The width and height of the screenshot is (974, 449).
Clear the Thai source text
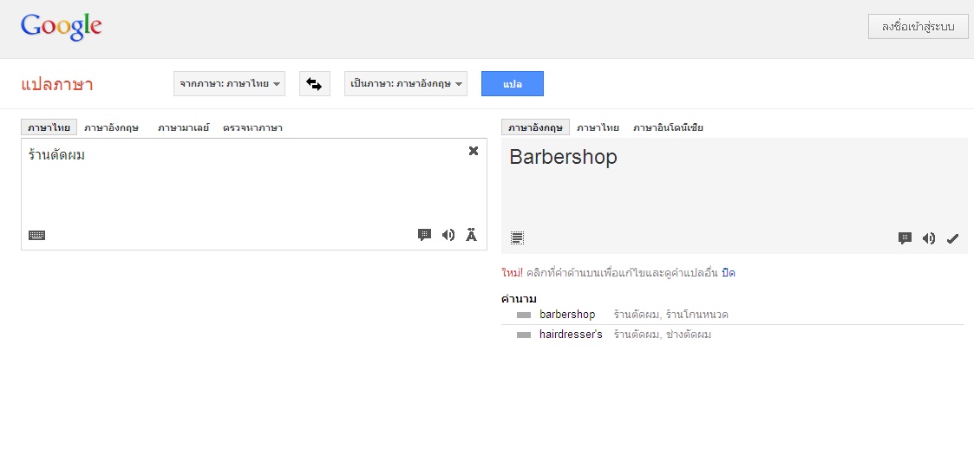(474, 151)
